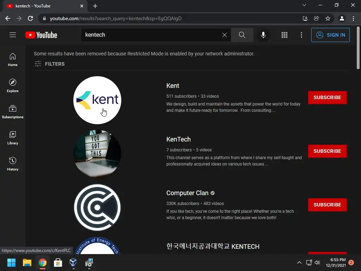Image resolution: width=361 pixels, height=271 pixels.
Task: Click the Chrome taskbar icon
Action: coord(43,263)
